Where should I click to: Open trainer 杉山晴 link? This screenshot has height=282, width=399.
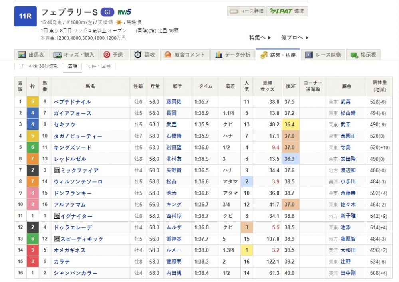click(x=348, y=113)
